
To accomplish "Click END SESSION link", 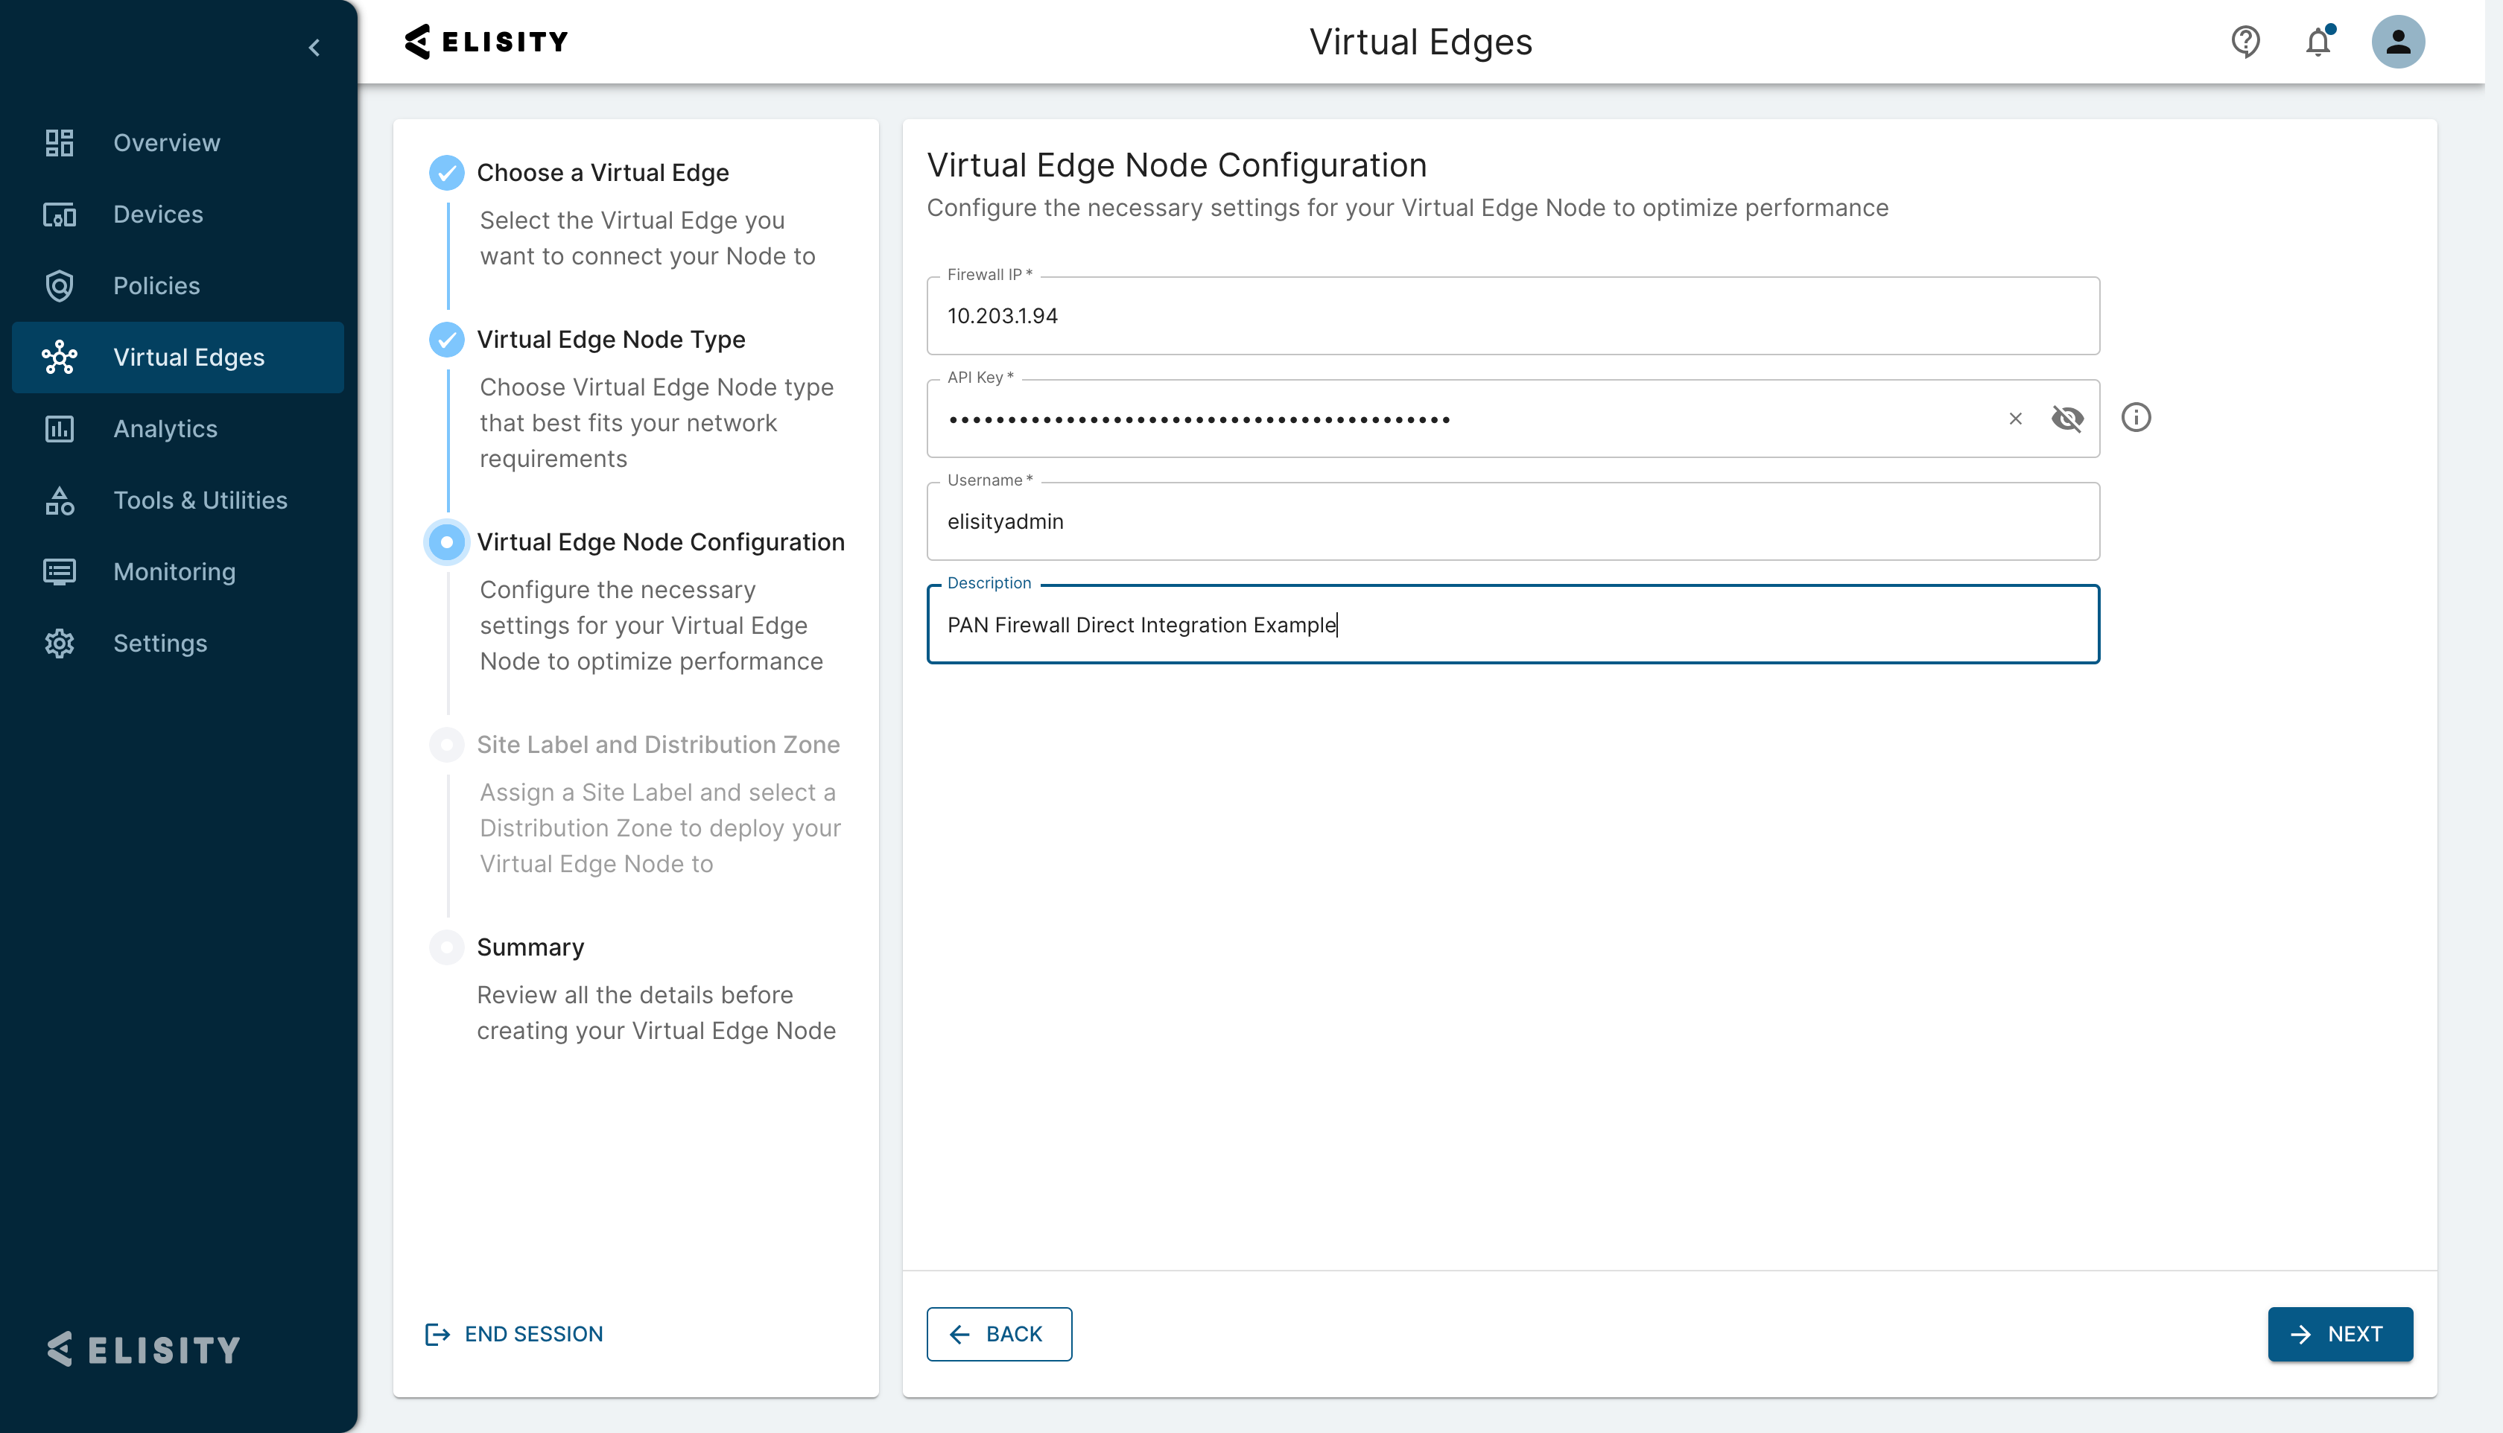I will pyautogui.click(x=514, y=1335).
